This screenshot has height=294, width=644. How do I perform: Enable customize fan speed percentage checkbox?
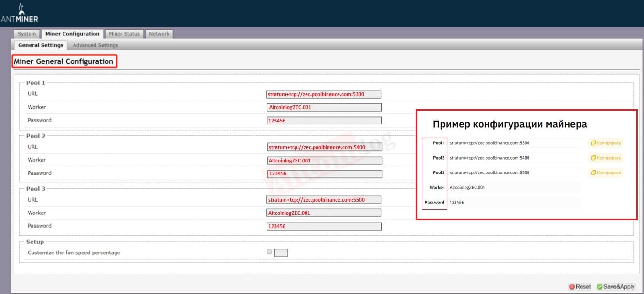tap(270, 252)
